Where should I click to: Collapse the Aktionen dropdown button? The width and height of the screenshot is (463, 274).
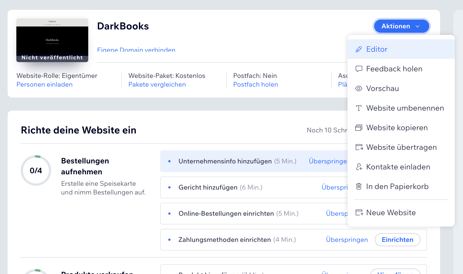[x=401, y=26]
